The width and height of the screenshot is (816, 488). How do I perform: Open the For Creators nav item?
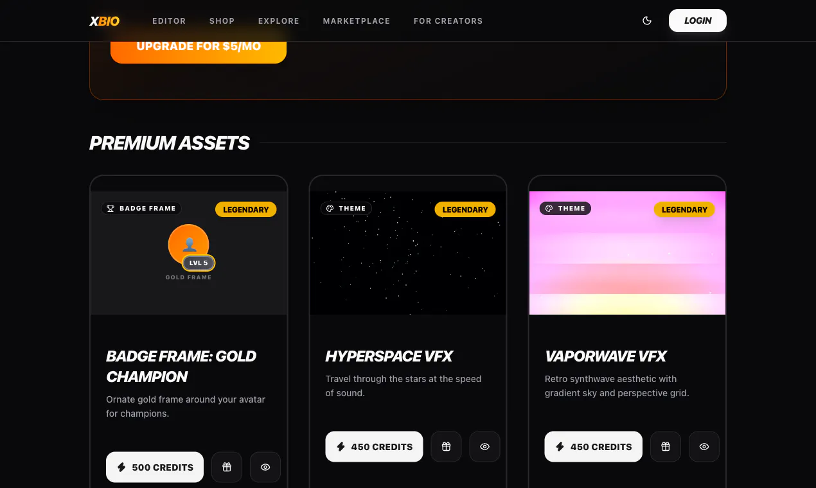coord(448,21)
